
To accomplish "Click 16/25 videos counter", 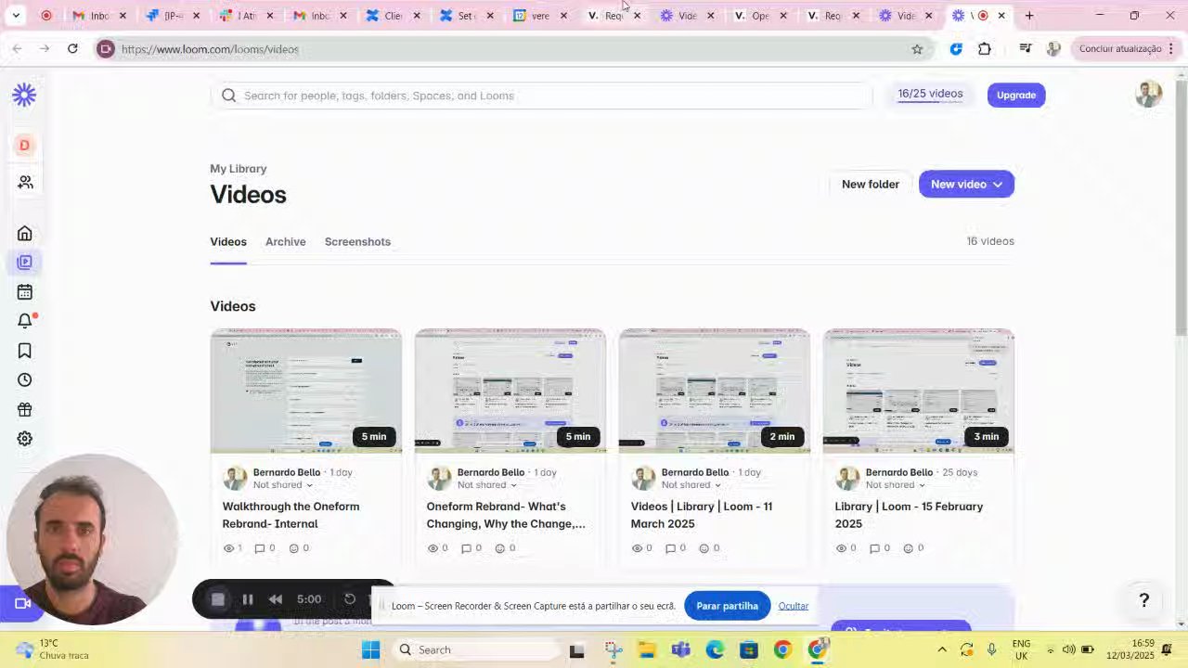I will 930,94.
